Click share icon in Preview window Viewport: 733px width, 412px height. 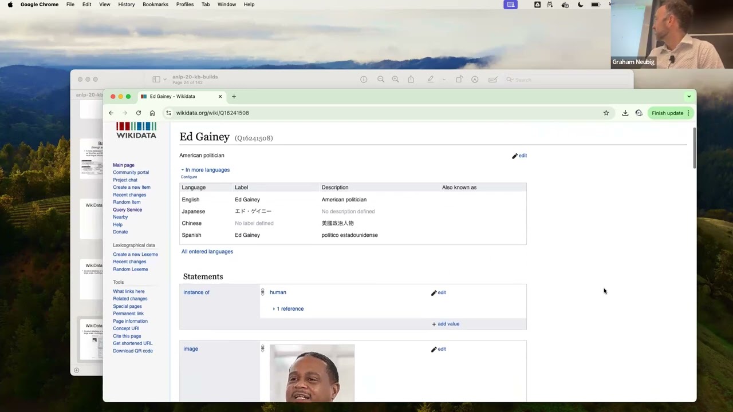coord(411,80)
